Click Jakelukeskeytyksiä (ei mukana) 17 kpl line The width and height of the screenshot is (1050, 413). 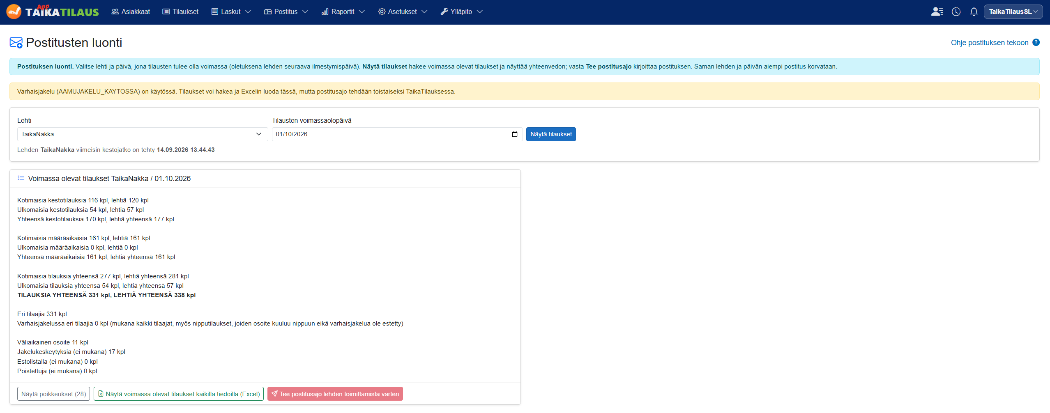pos(71,351)
